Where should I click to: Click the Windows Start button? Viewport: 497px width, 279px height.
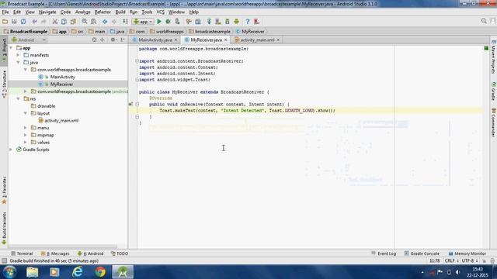9,272
